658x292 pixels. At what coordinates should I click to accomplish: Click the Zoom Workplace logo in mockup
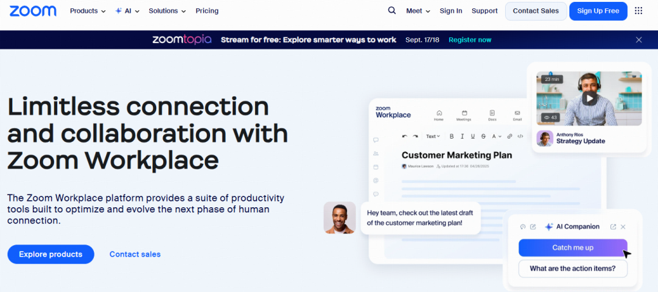coord(393,112)
